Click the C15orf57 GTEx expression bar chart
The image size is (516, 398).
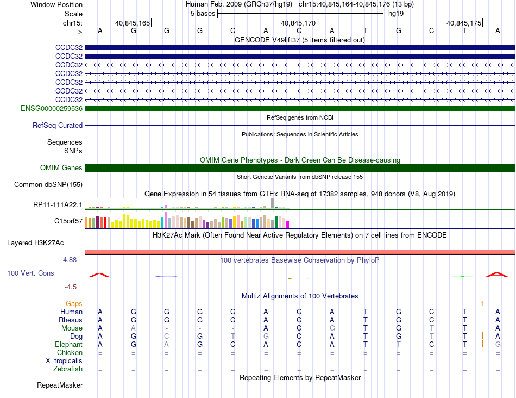click(x=187, y=220)
